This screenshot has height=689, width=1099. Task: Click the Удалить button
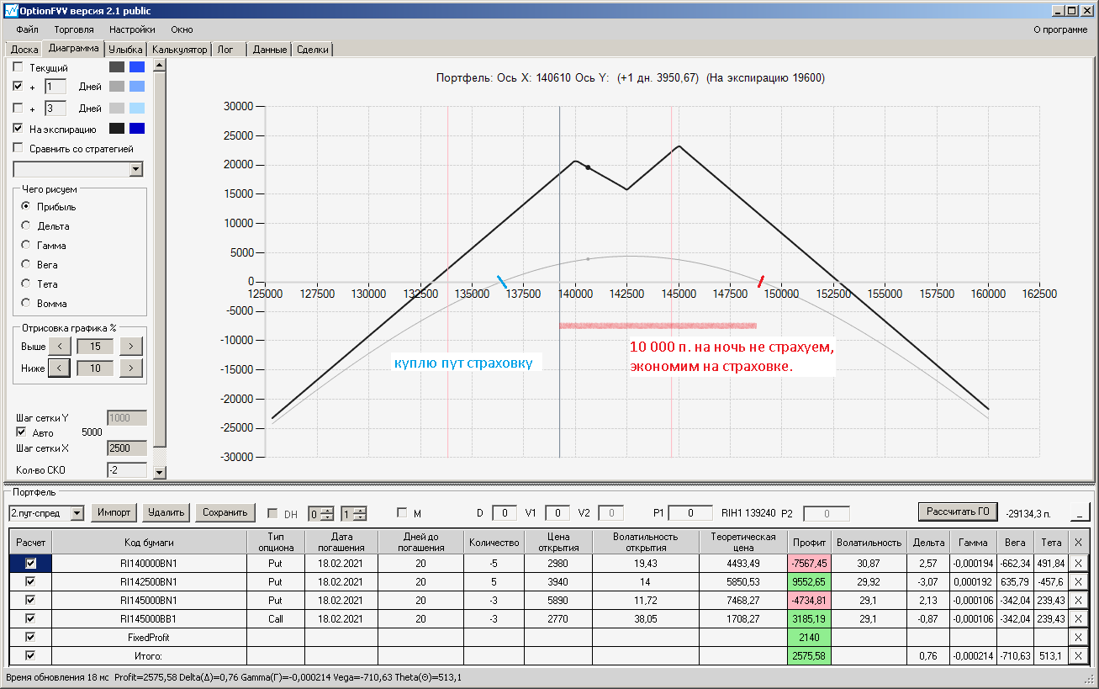click(166, 512)
